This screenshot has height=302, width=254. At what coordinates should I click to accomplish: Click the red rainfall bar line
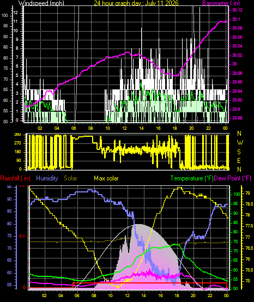click(x=150, y=283)
